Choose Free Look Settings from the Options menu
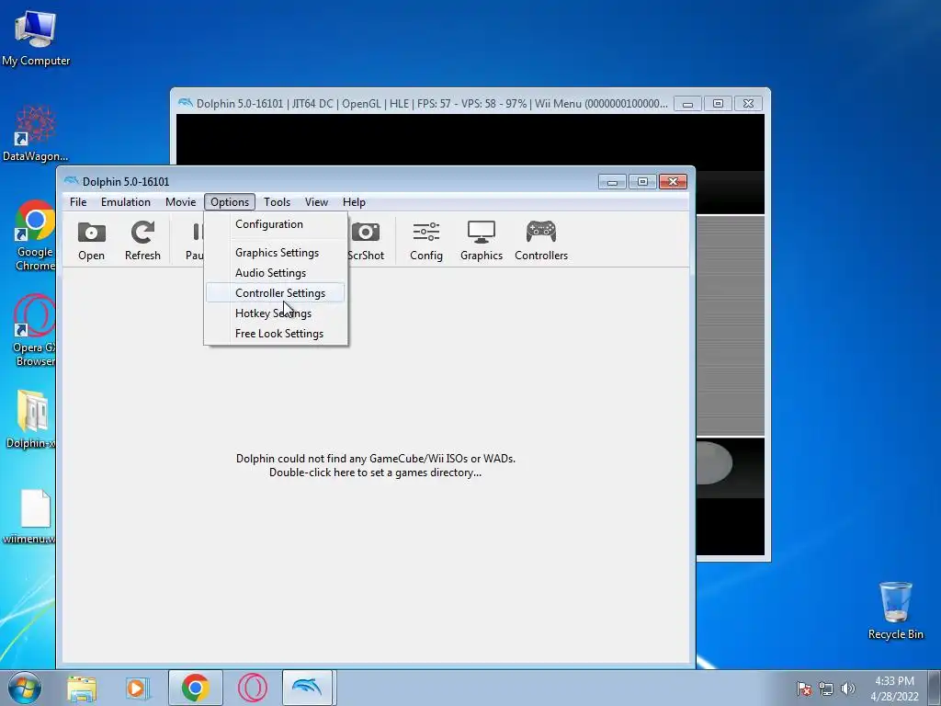The width and height of the screenshot is (941, 706). 276,334
